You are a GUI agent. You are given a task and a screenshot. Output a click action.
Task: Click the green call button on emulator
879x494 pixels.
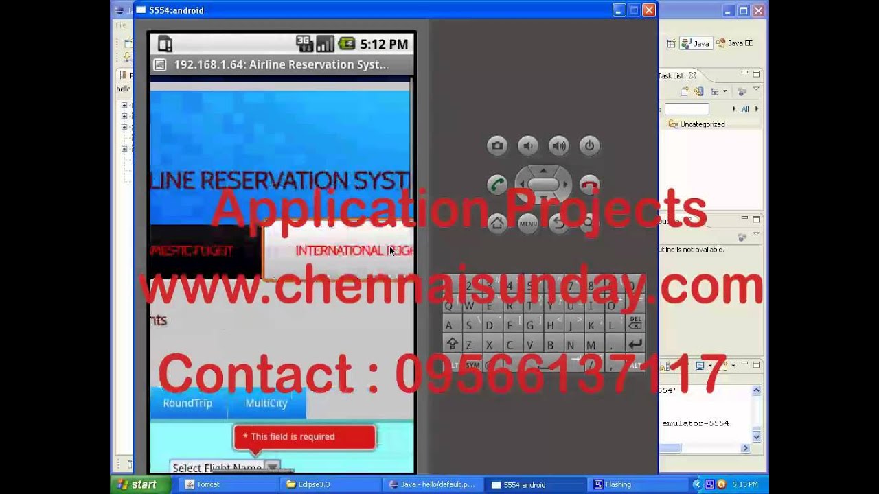pyautogui.click(x=497, y=185)
